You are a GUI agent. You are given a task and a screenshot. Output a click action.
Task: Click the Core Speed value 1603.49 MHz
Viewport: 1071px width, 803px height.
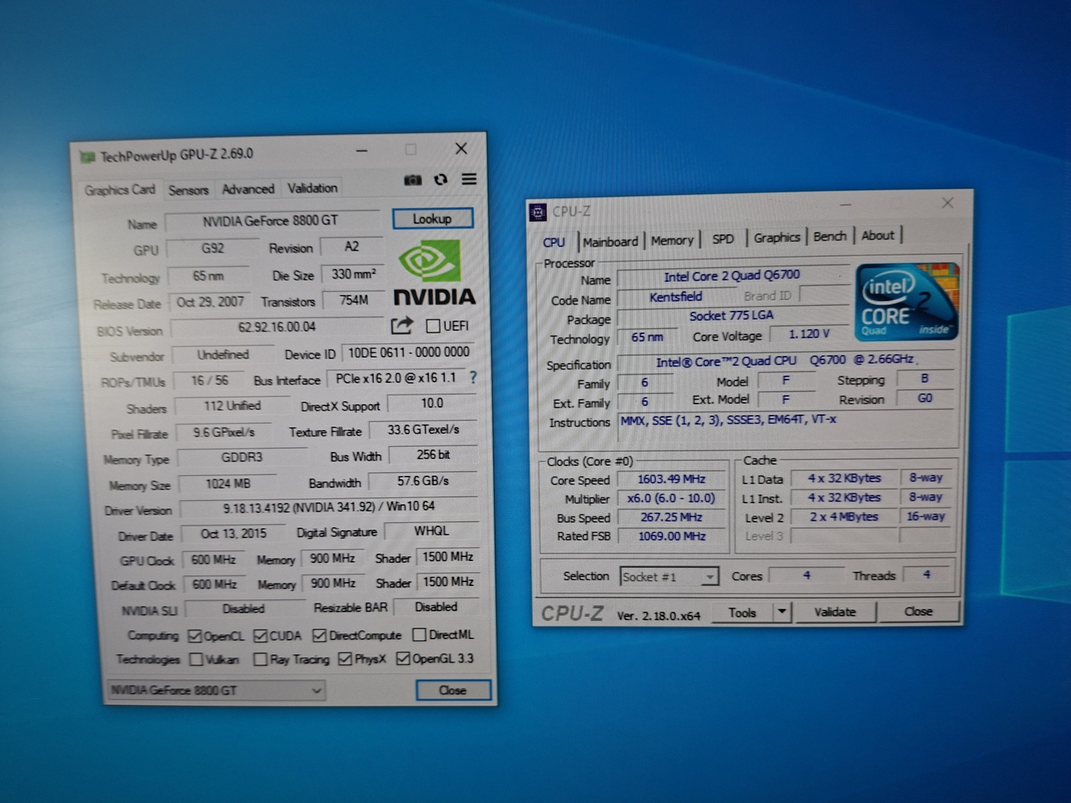click(671, 479)
